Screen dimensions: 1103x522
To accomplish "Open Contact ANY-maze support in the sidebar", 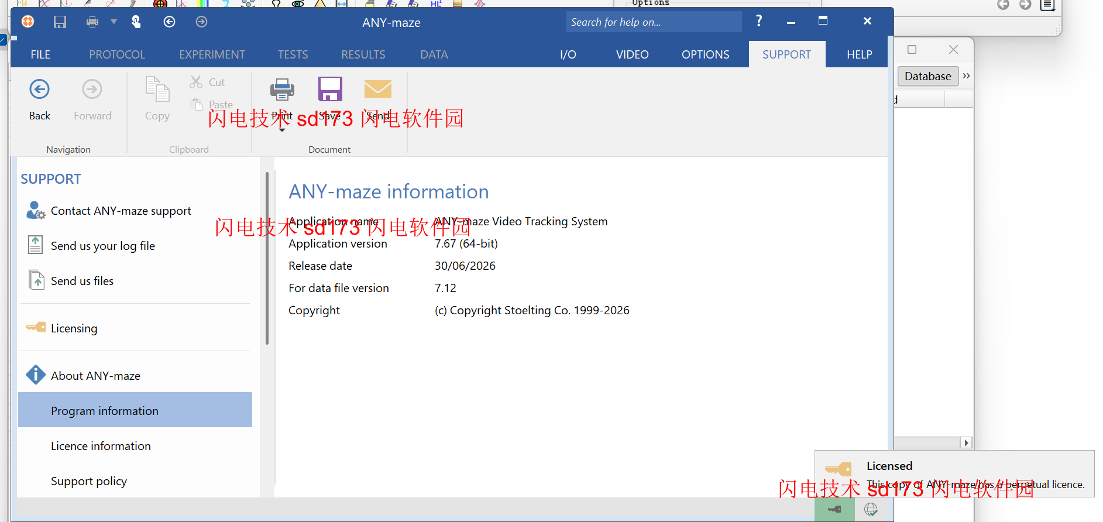I will coord(121,211).
